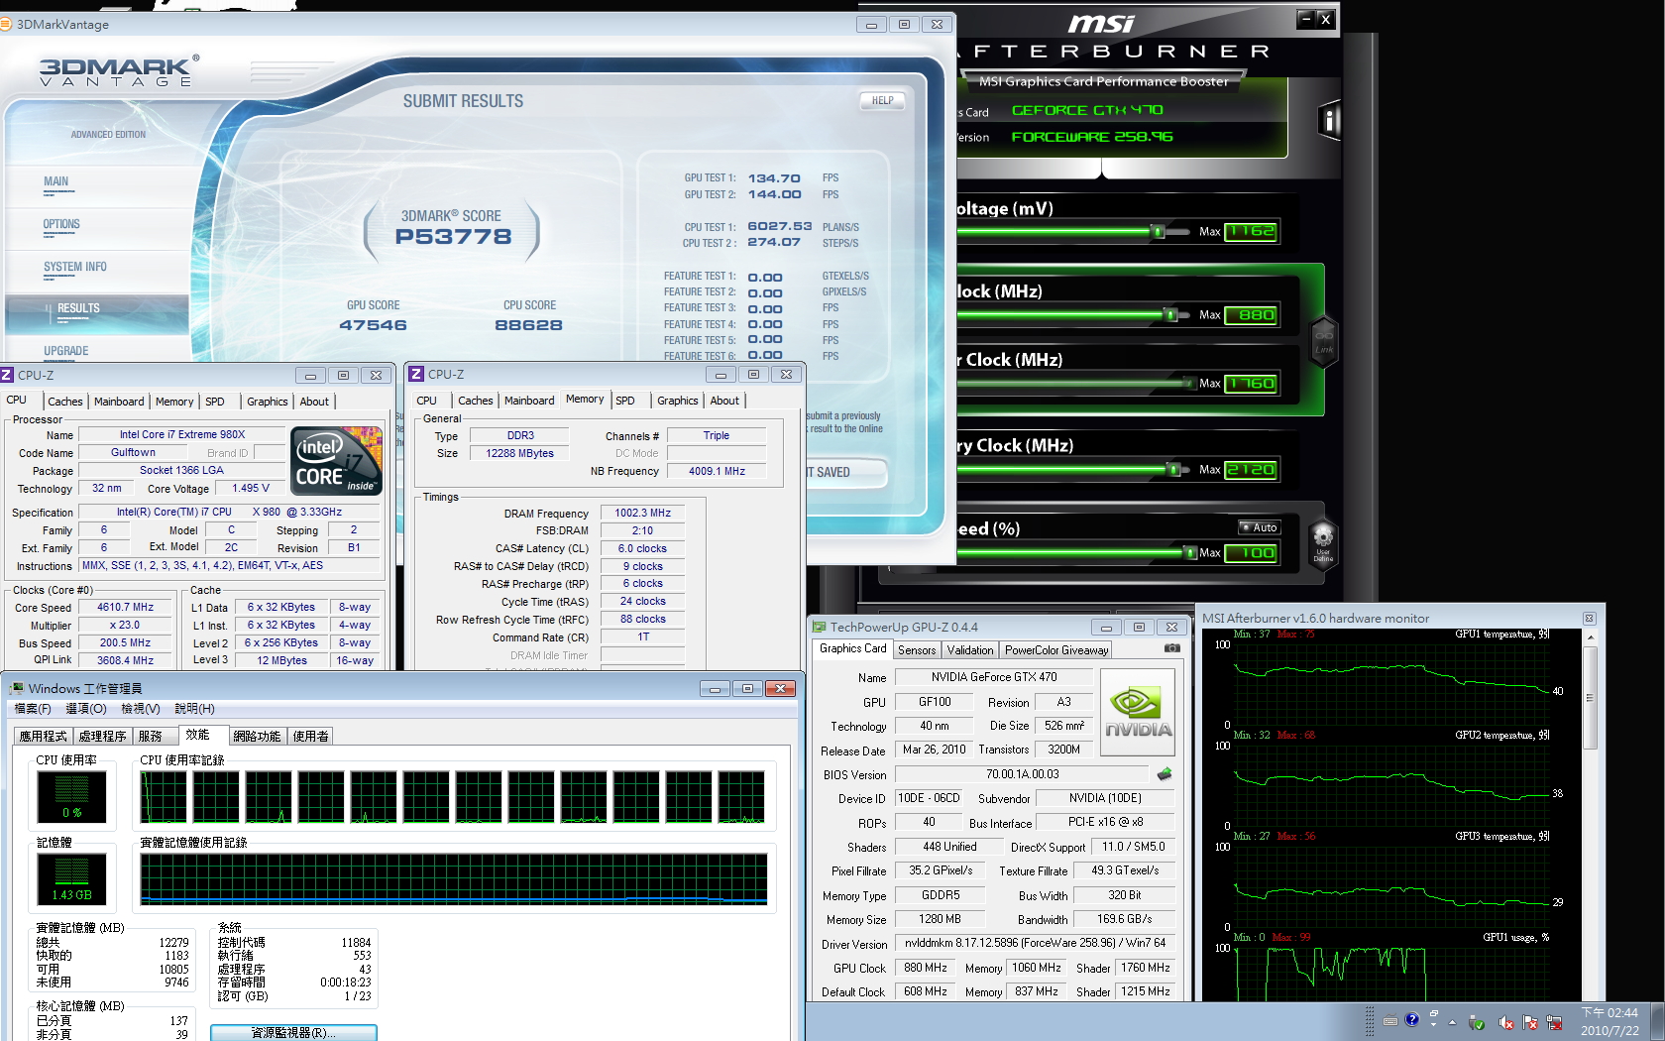Image resolution: width=1665 pixels, height=1041 pixels.
Task: Click the GPU-Z BIOS version 70.00.1A.00.03
Action: (x=1022, y=774)
